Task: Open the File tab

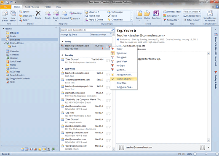Action: coord(5,7)
